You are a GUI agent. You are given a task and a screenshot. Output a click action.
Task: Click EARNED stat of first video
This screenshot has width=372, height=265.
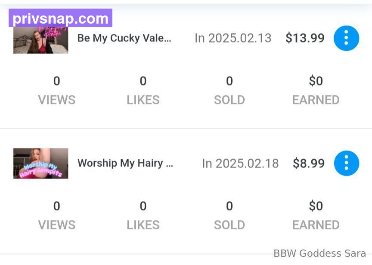316,90
